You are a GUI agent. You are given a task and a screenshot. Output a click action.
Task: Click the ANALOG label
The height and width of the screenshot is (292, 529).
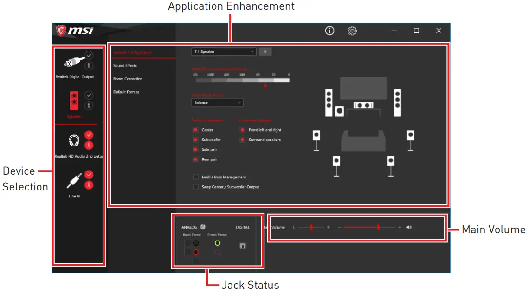pos(189,227)
